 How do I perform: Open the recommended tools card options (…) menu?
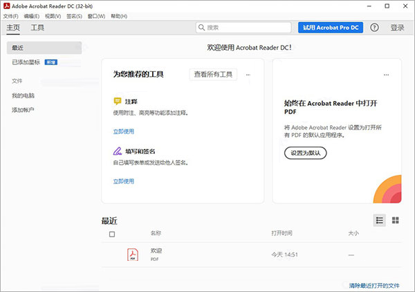(x=248, y=75)
